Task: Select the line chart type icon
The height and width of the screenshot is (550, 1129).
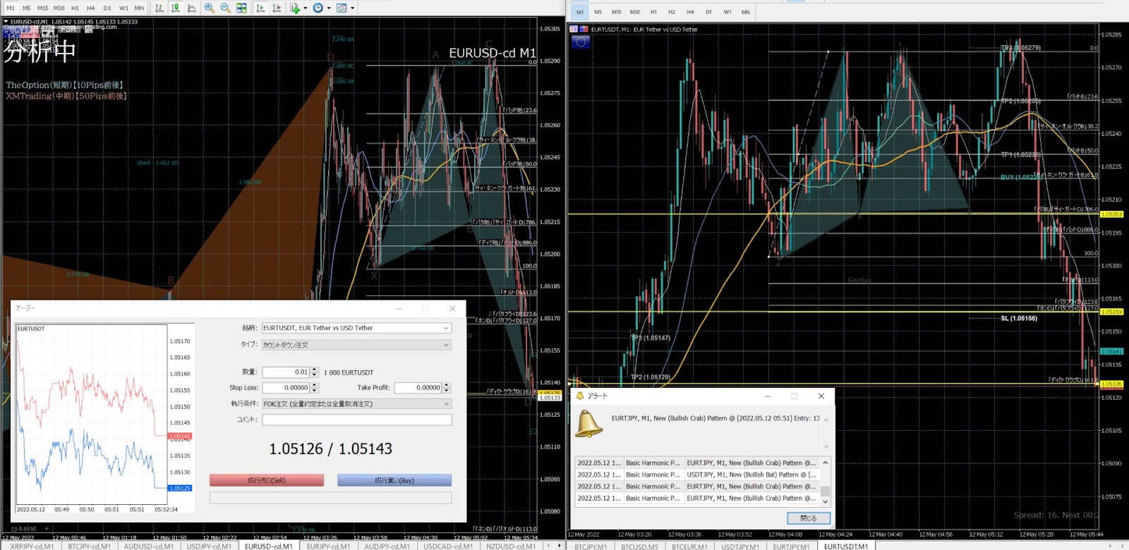Action: click(192, 8)
